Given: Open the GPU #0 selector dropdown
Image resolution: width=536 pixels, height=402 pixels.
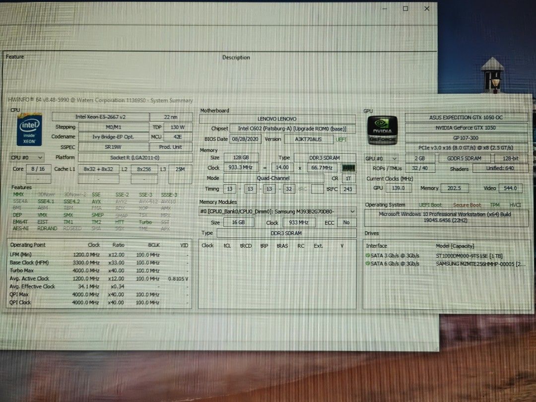Looking at the screenshot, I should pos(381,159).
